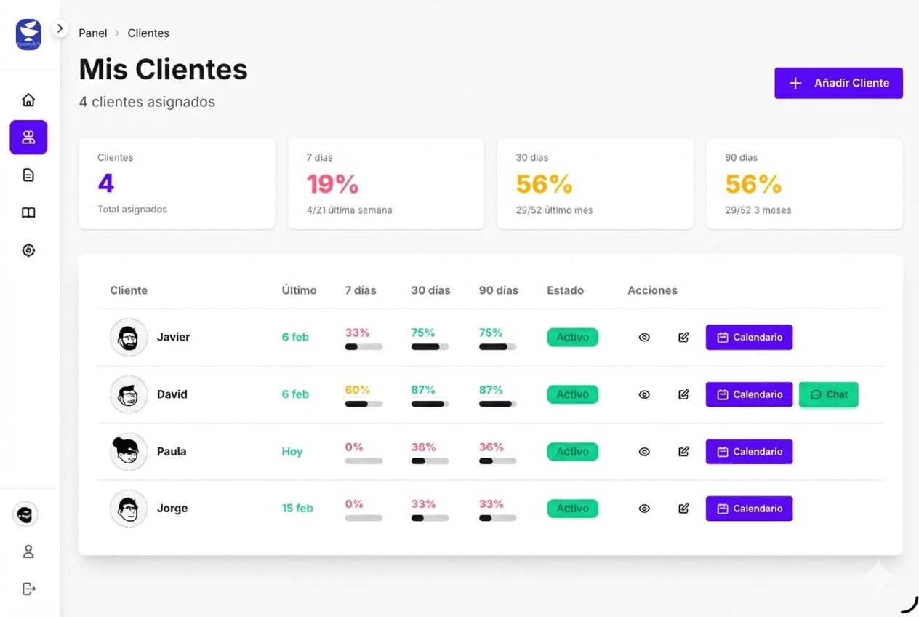Open David's Calendario

(x=749, y=394)
